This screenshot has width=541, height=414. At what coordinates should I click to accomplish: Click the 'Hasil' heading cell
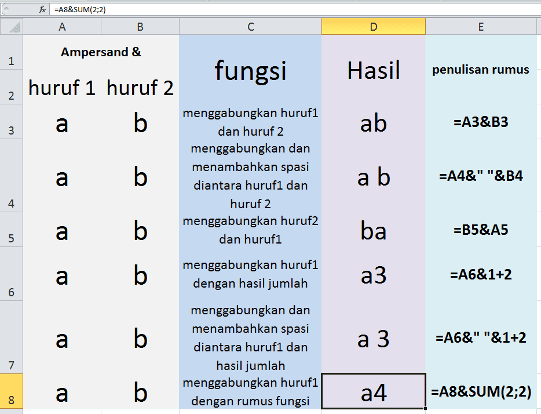tap(374, 70)
